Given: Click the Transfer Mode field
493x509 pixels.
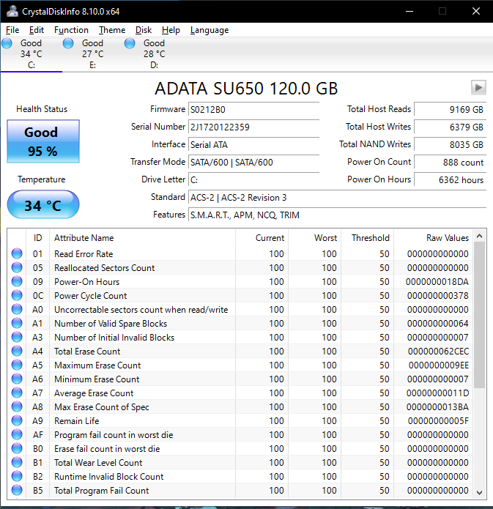Looking at the screenshot, I should [x=253, y=162].
